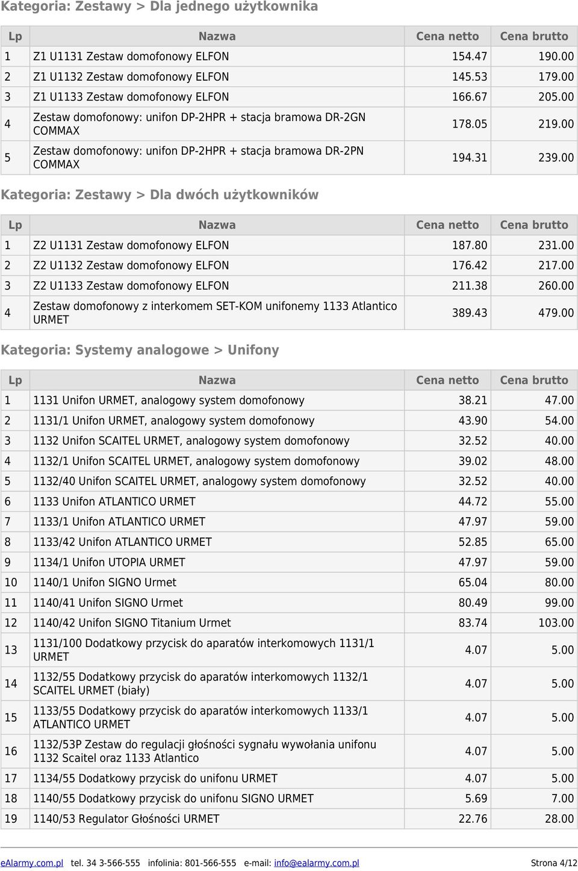Viewport: 578px width, 871px height.
Task: Click '1140/55 Dodatkowy przycisk do unifonu SIGNO URMET'
Action: (173, 799)
